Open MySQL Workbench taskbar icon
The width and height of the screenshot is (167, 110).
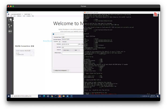coord(71,96)
